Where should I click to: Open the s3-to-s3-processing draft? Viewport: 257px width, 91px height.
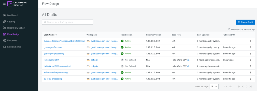[x=53, y=79]
